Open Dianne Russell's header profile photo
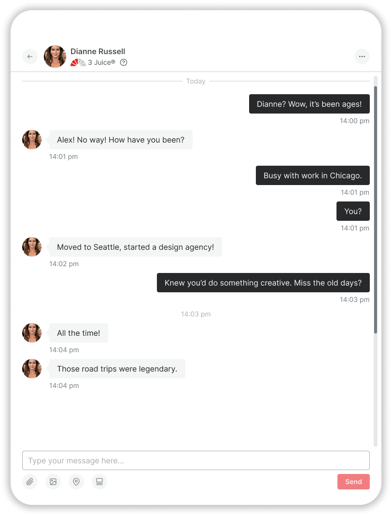The image size is (392, 516). pos(55,57)
